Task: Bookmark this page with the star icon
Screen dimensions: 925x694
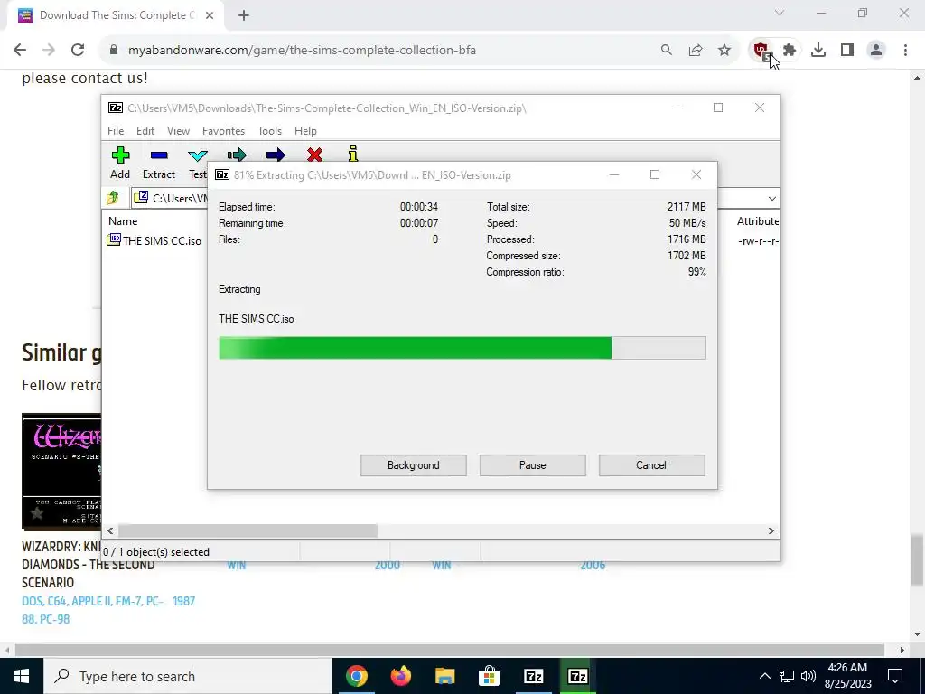Action: (x=724, y=51)
